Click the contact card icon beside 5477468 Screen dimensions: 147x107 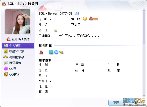tap(77, 14)
